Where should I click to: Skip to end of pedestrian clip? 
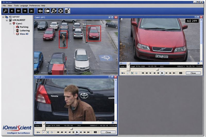(88, 132)
